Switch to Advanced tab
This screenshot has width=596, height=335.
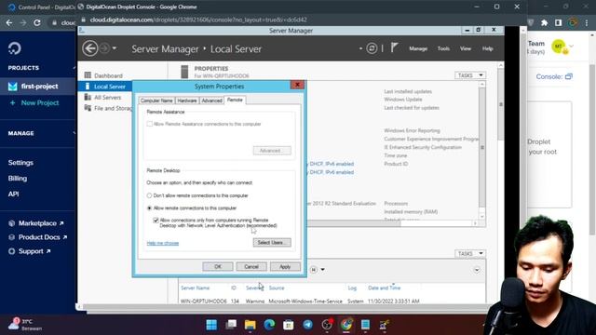[211, 100]
